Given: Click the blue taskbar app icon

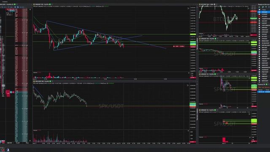Looking at the screenshot, I should coord(8,150).
